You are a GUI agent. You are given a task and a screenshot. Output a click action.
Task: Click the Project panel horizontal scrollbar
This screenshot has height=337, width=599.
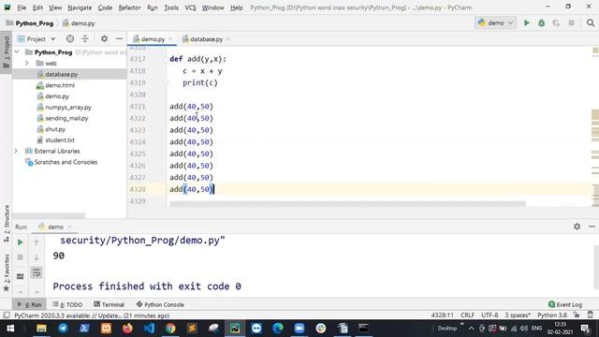tap(49, 215)
